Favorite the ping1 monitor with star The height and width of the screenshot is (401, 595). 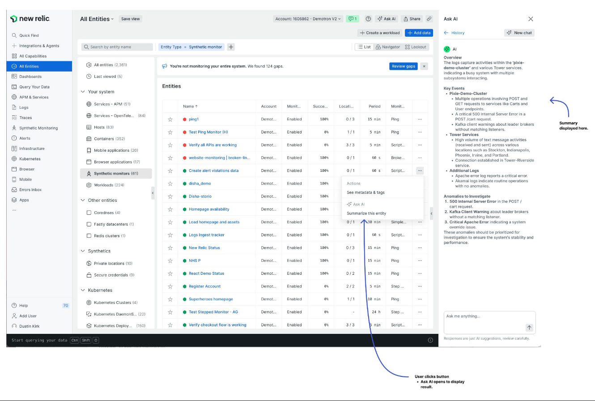click(x=170, y=119)
